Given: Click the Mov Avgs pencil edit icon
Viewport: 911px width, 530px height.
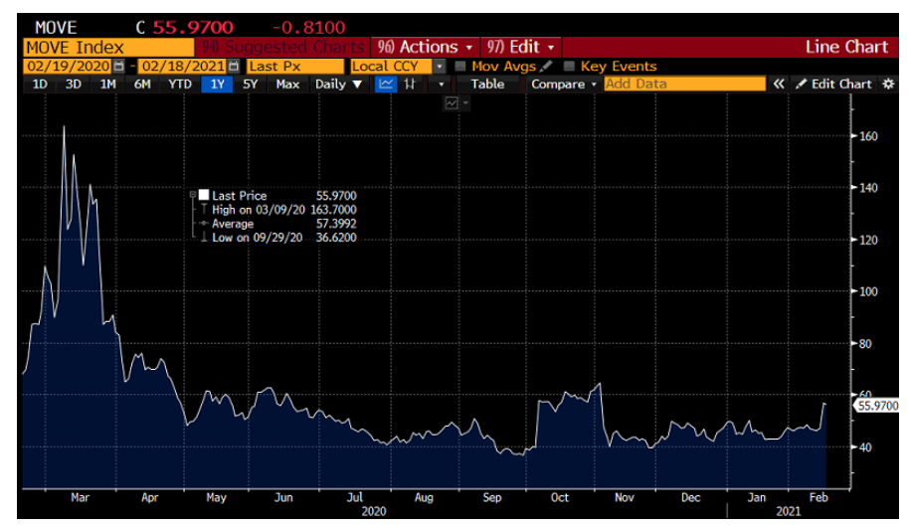Looking at the screenshot, I should pos(546,66).
